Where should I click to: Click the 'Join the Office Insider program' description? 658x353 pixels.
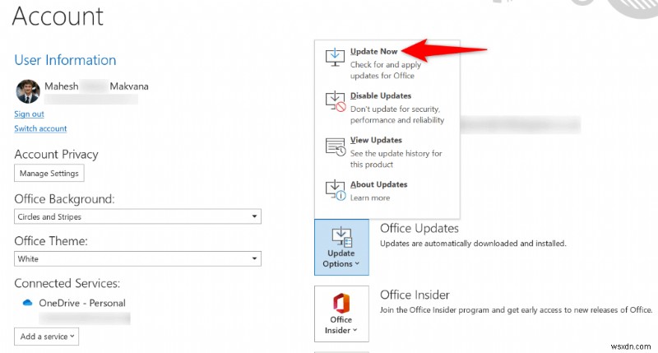coord(517,310)
